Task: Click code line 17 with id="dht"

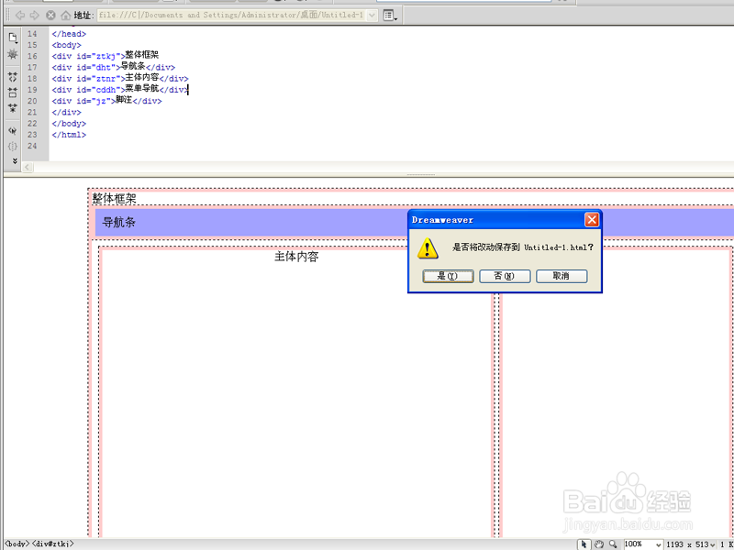Action: click(x=113, y=67)
